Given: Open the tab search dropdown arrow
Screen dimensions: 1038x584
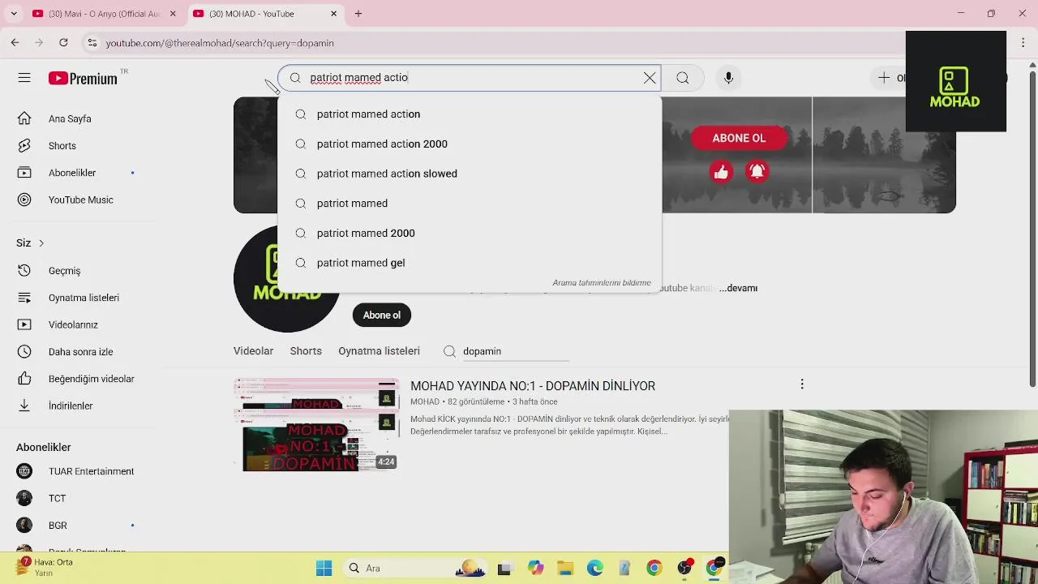Looking at the screenshot, I should pos(13,14).
